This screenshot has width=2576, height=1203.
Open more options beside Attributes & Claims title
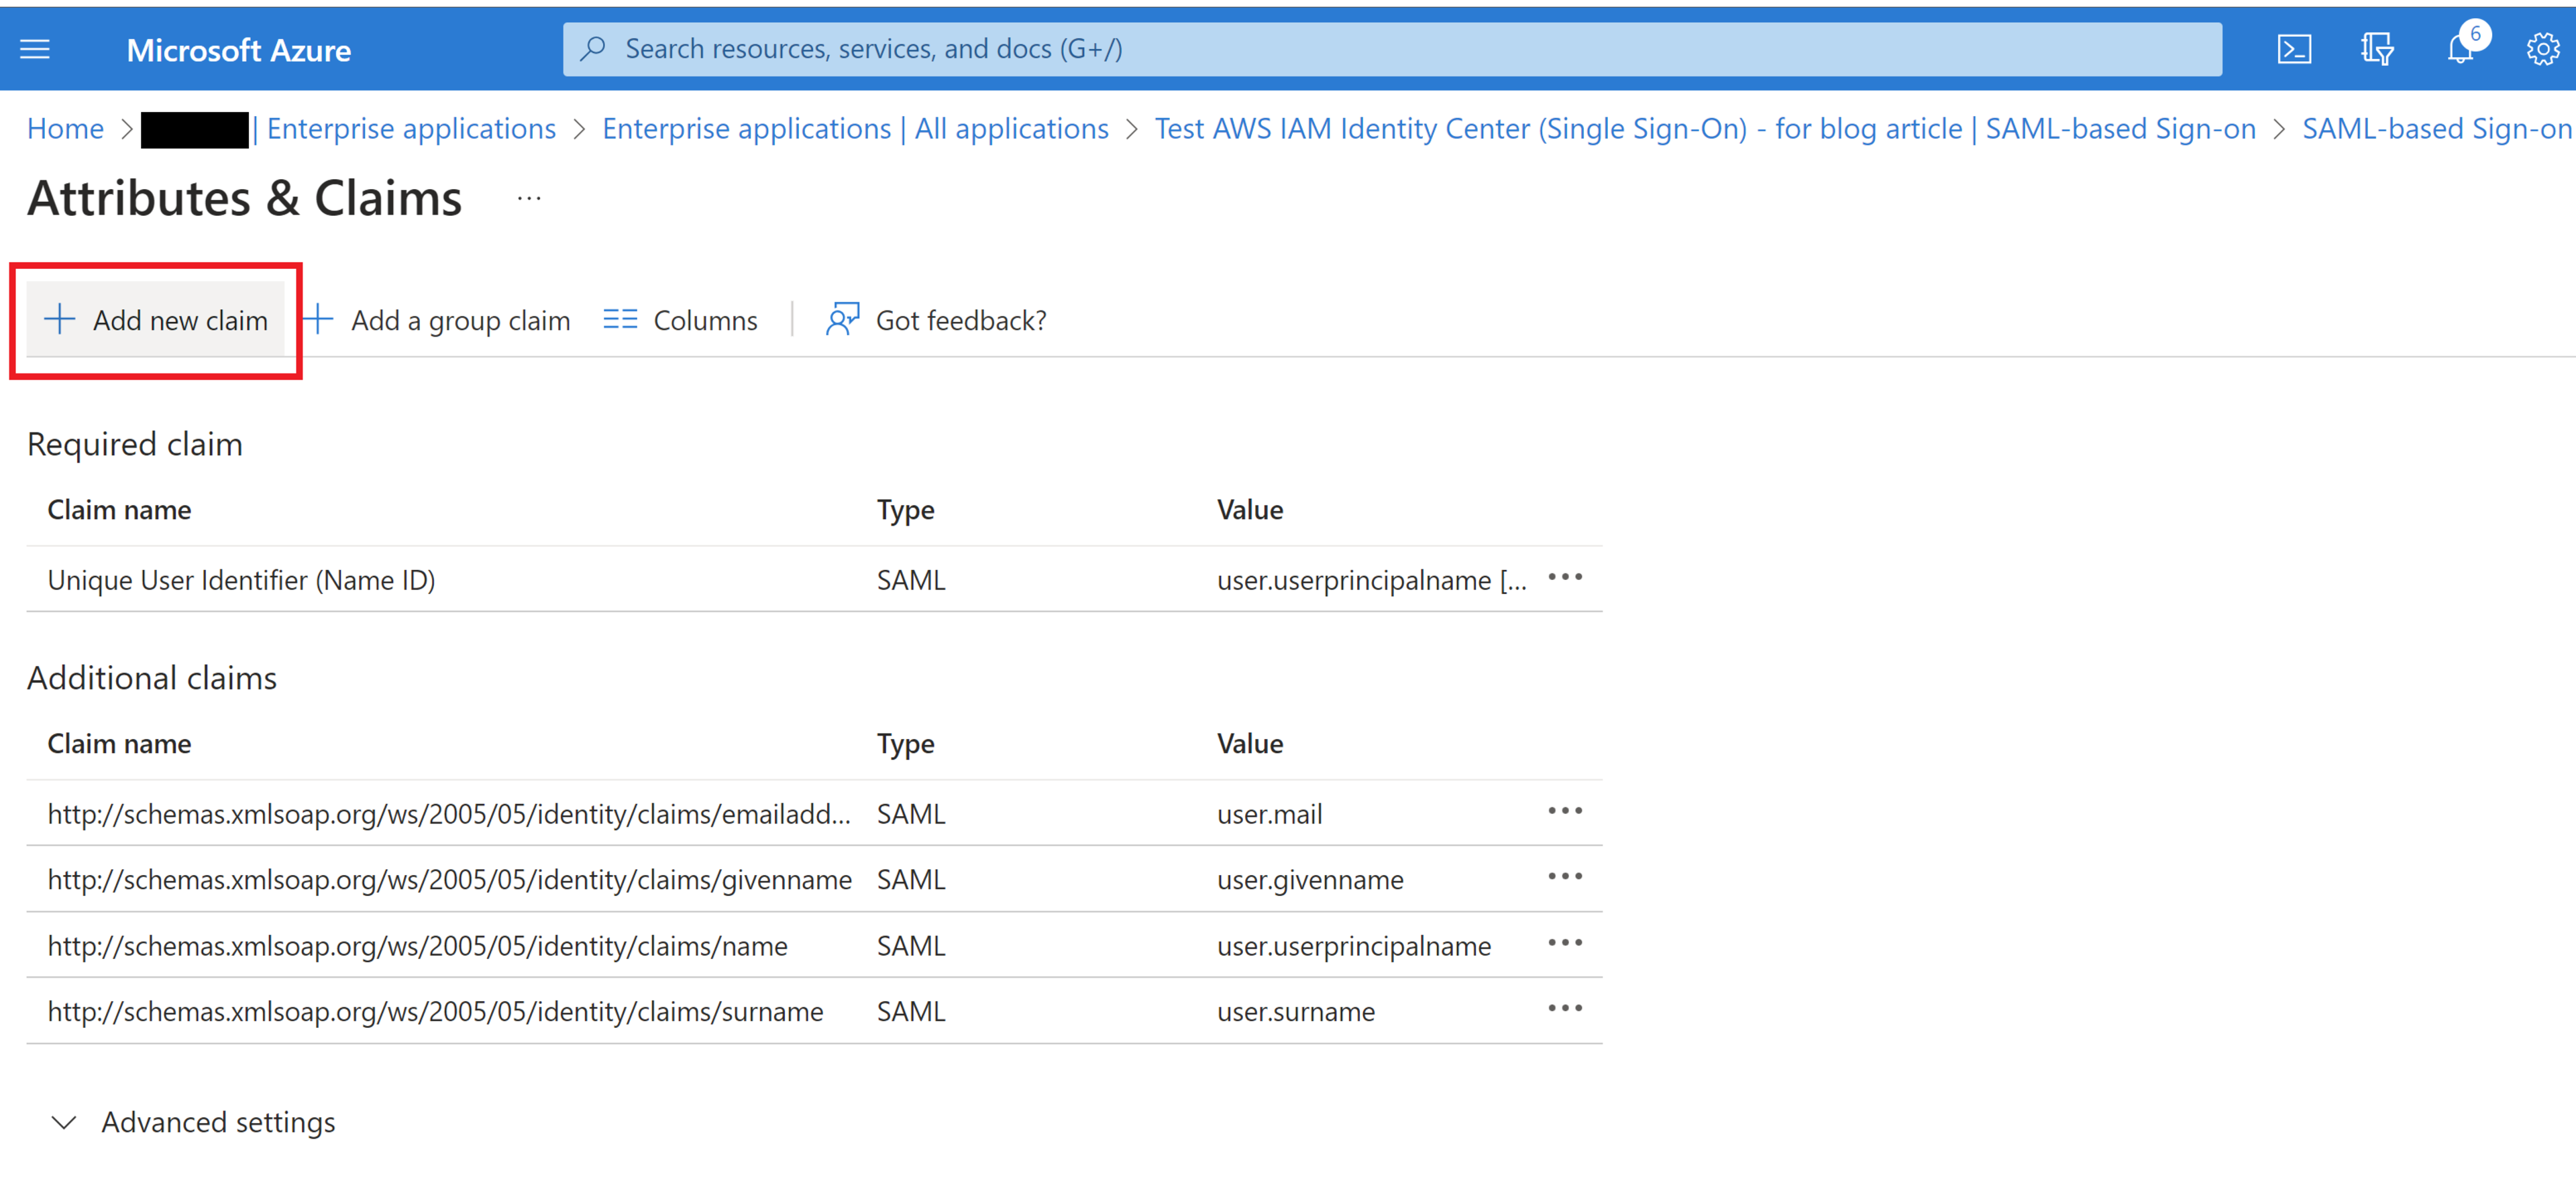click(x=529, y=198)
